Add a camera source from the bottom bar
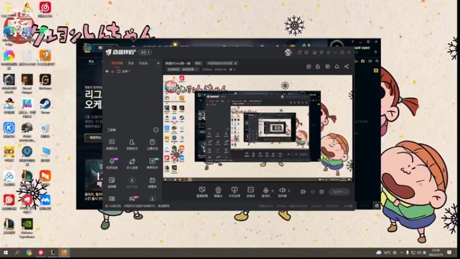 click(218, 192)
